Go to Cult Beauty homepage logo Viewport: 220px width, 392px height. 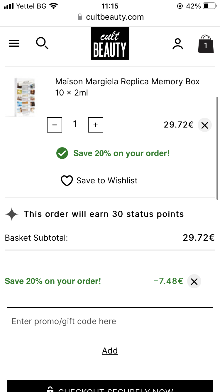click(x=110, y=43)
